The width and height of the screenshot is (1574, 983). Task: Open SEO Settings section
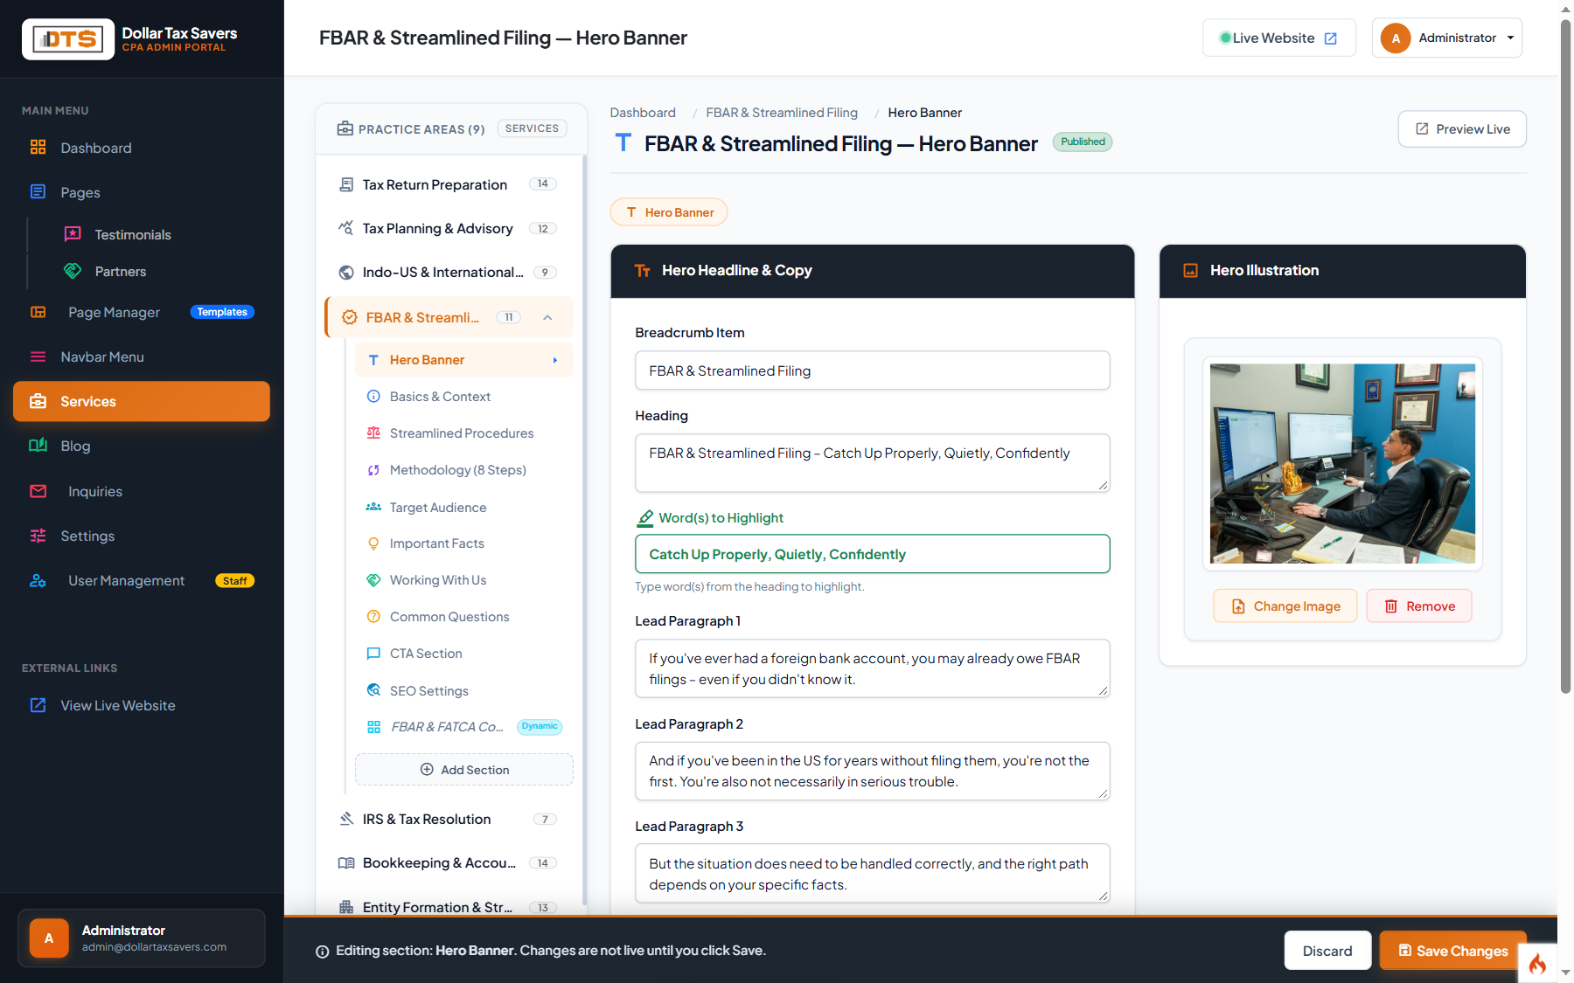tap(463, 690)
